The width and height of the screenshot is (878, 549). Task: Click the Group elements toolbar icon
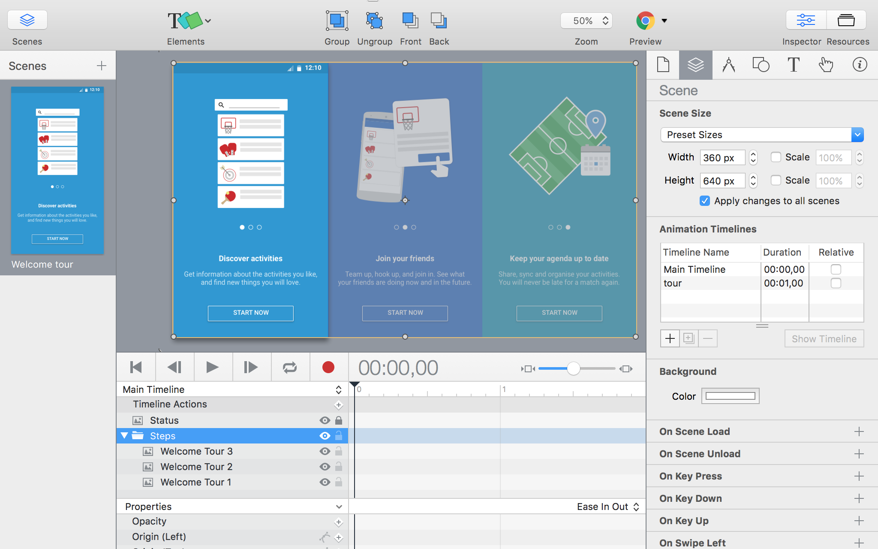pos(337,21)
